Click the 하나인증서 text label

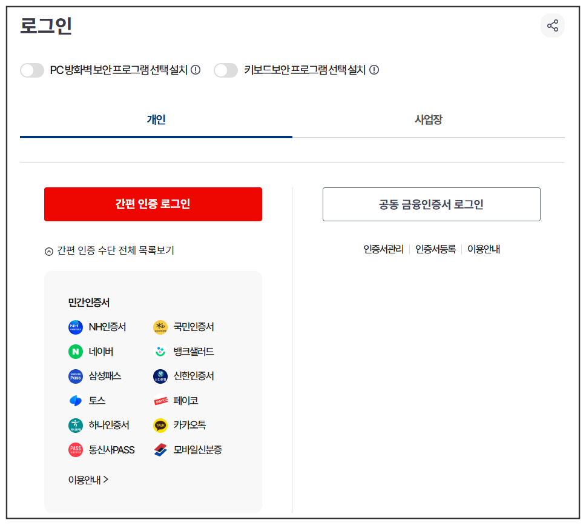(x=109, y=425)
